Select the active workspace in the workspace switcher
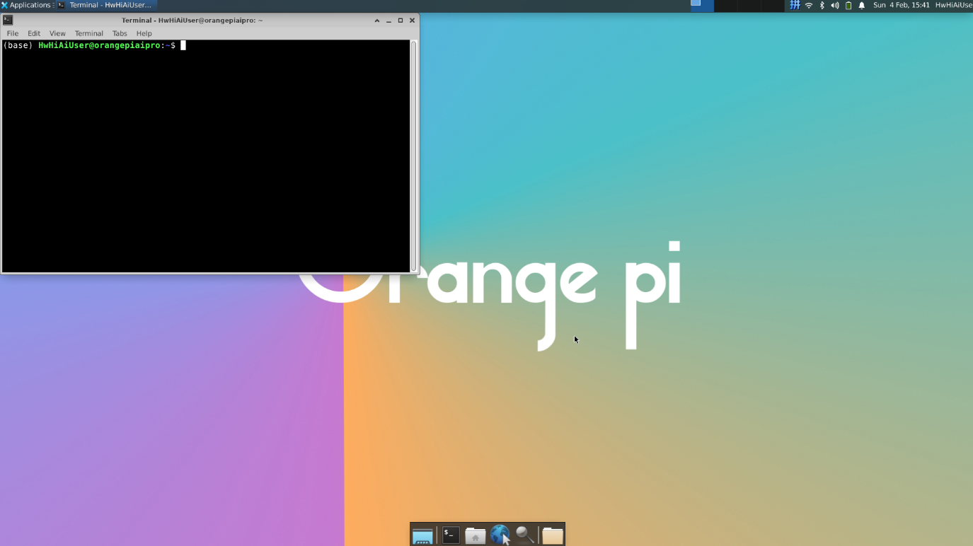 pyautogui.click(x=702, y=5)
